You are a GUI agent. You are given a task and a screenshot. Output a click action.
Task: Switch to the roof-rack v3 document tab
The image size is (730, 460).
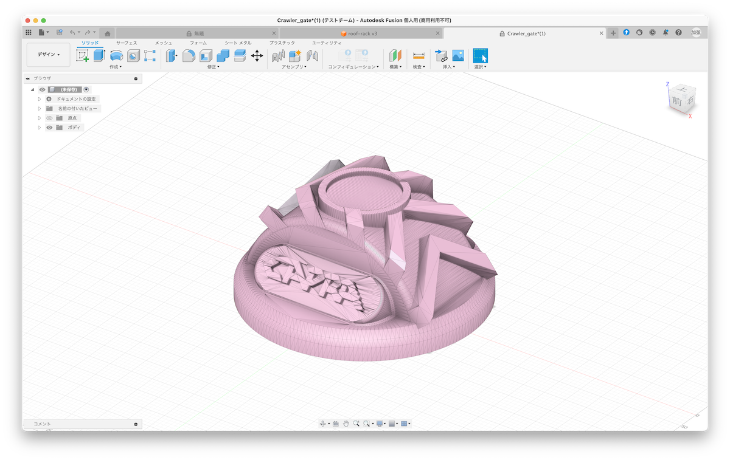(x=361, y=33)
